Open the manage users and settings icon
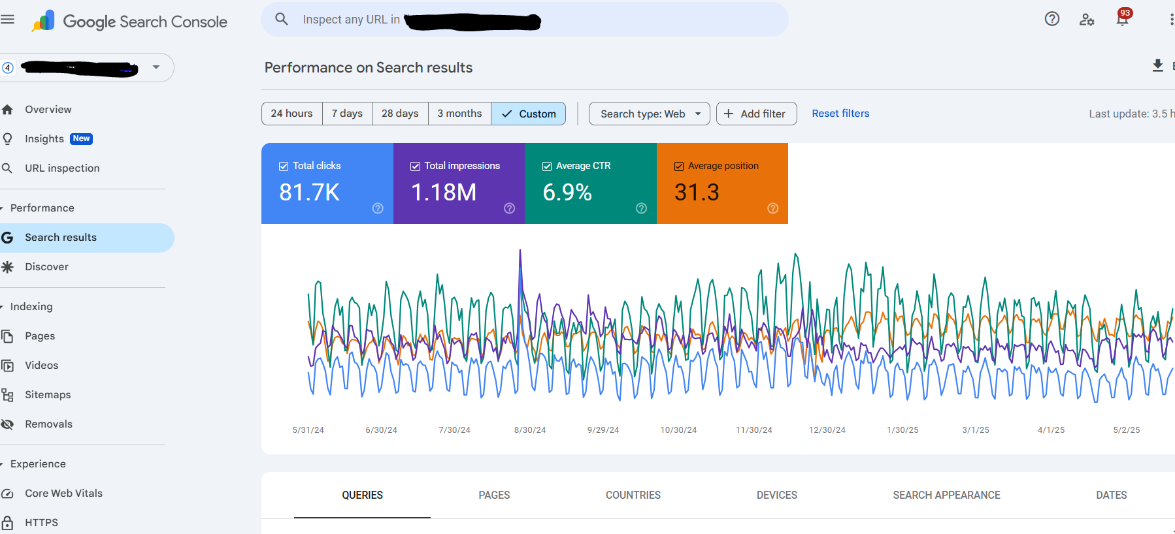The width and height of the screenshot is (1175, 534). [1086, 20]
